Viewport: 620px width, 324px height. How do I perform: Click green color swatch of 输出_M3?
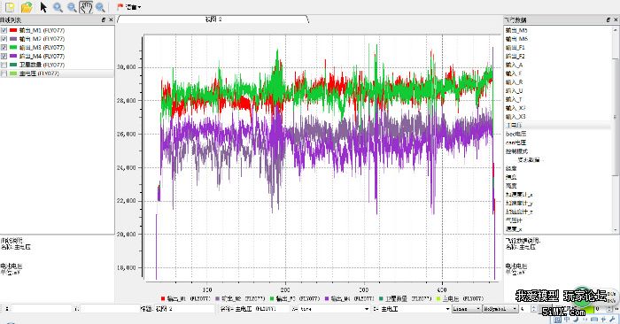(x=13, y=48)
